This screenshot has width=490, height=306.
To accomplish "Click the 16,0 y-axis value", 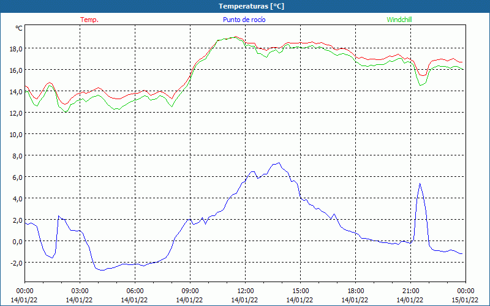I will coord(17,70).
